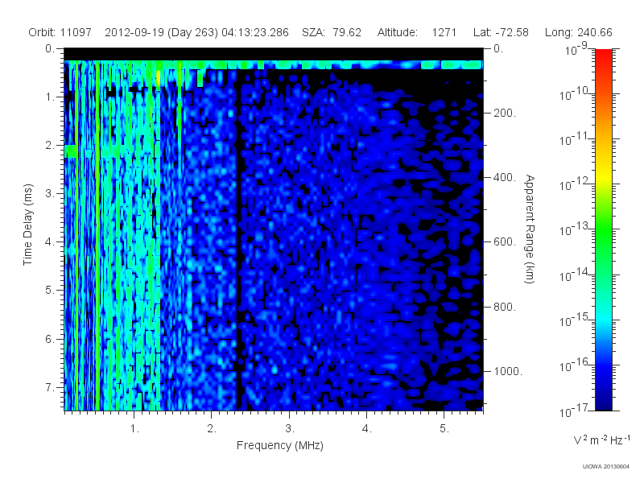This screenshot has height=483, width=644.
Task: Click the '5.' tick on the frequency axis
Action: [x=444, y=429]
